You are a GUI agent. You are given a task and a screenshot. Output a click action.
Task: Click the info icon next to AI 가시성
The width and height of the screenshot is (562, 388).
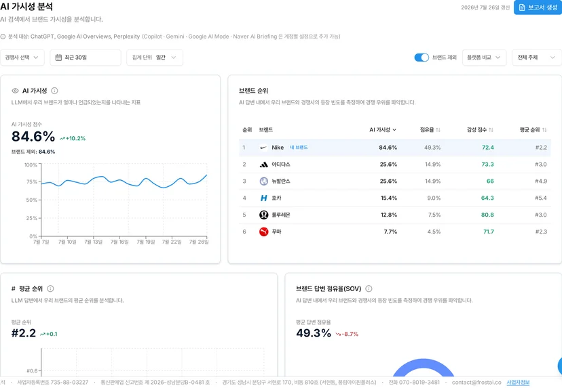(54, 91)
